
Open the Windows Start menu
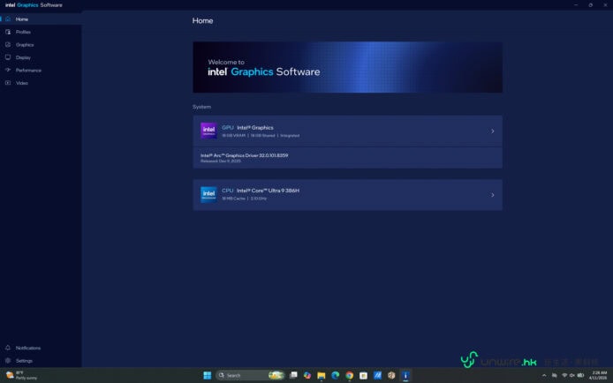coord(208,375)
